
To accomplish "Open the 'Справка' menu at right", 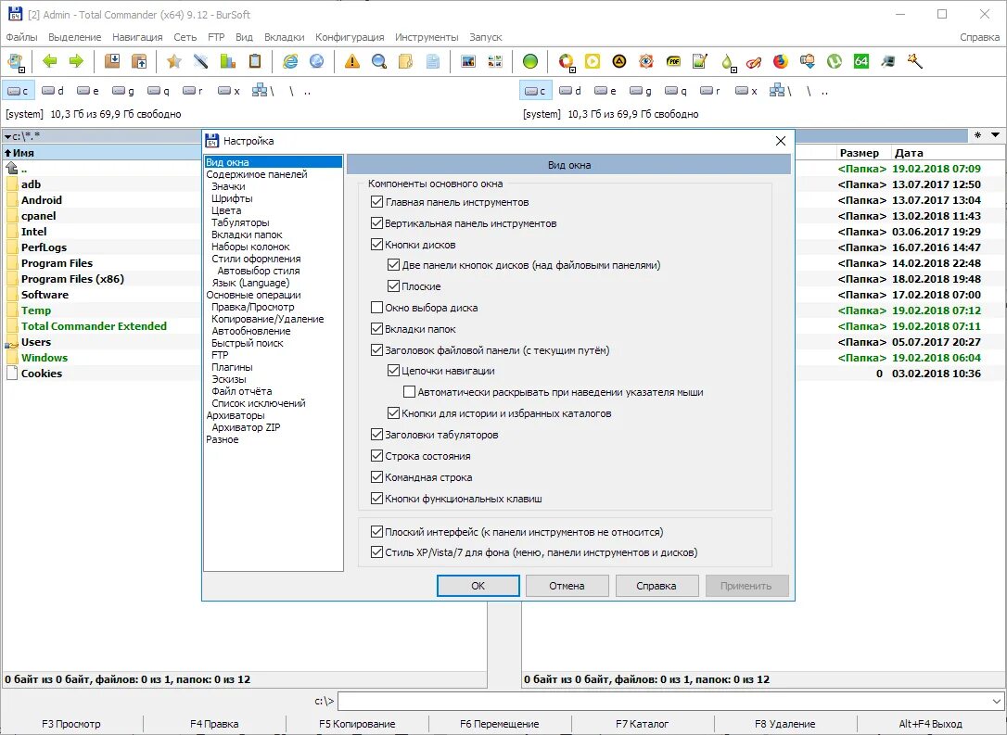I will pos(979,37).
